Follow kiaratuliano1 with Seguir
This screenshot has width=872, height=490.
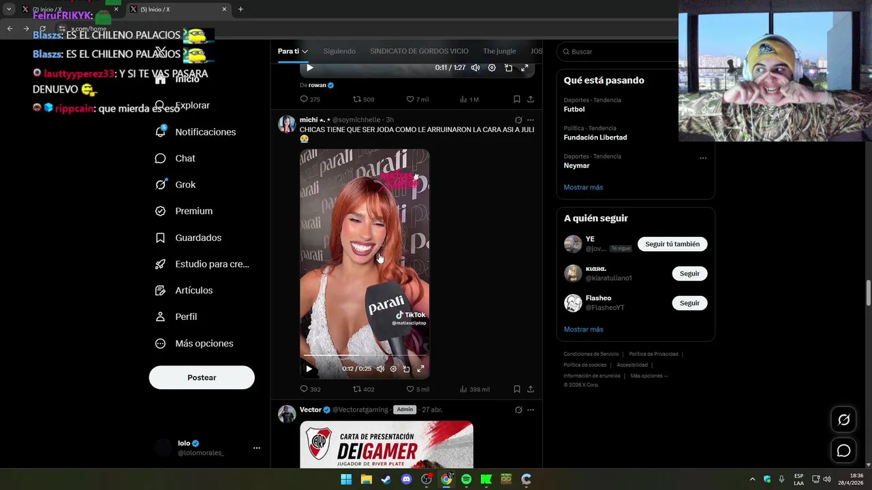click(689, 274)
